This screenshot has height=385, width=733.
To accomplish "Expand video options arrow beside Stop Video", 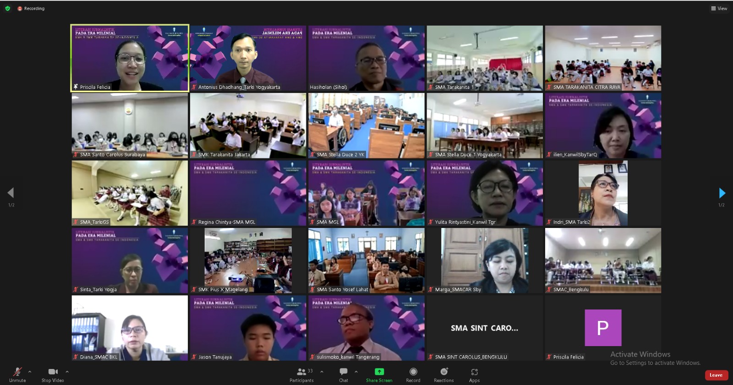I will (67, 372).
